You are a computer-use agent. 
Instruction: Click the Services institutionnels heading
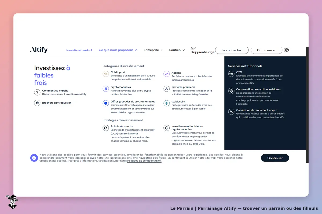[x=245, y=66]
